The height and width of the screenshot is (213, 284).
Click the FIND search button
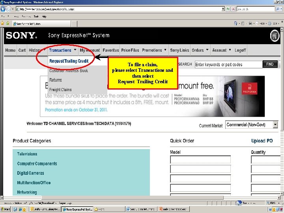(x=270, y=64)
